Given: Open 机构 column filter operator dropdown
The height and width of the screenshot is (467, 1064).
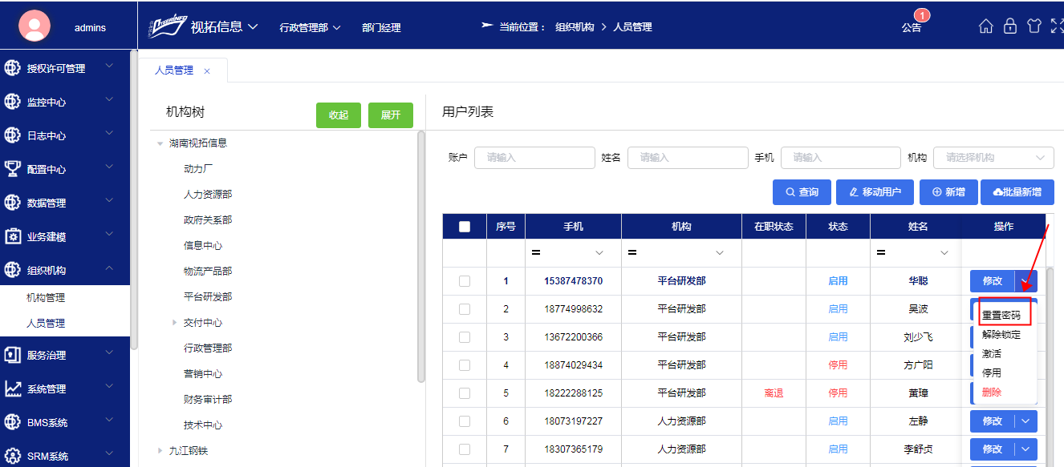Looking at the screenshot, I should [719, 253].
